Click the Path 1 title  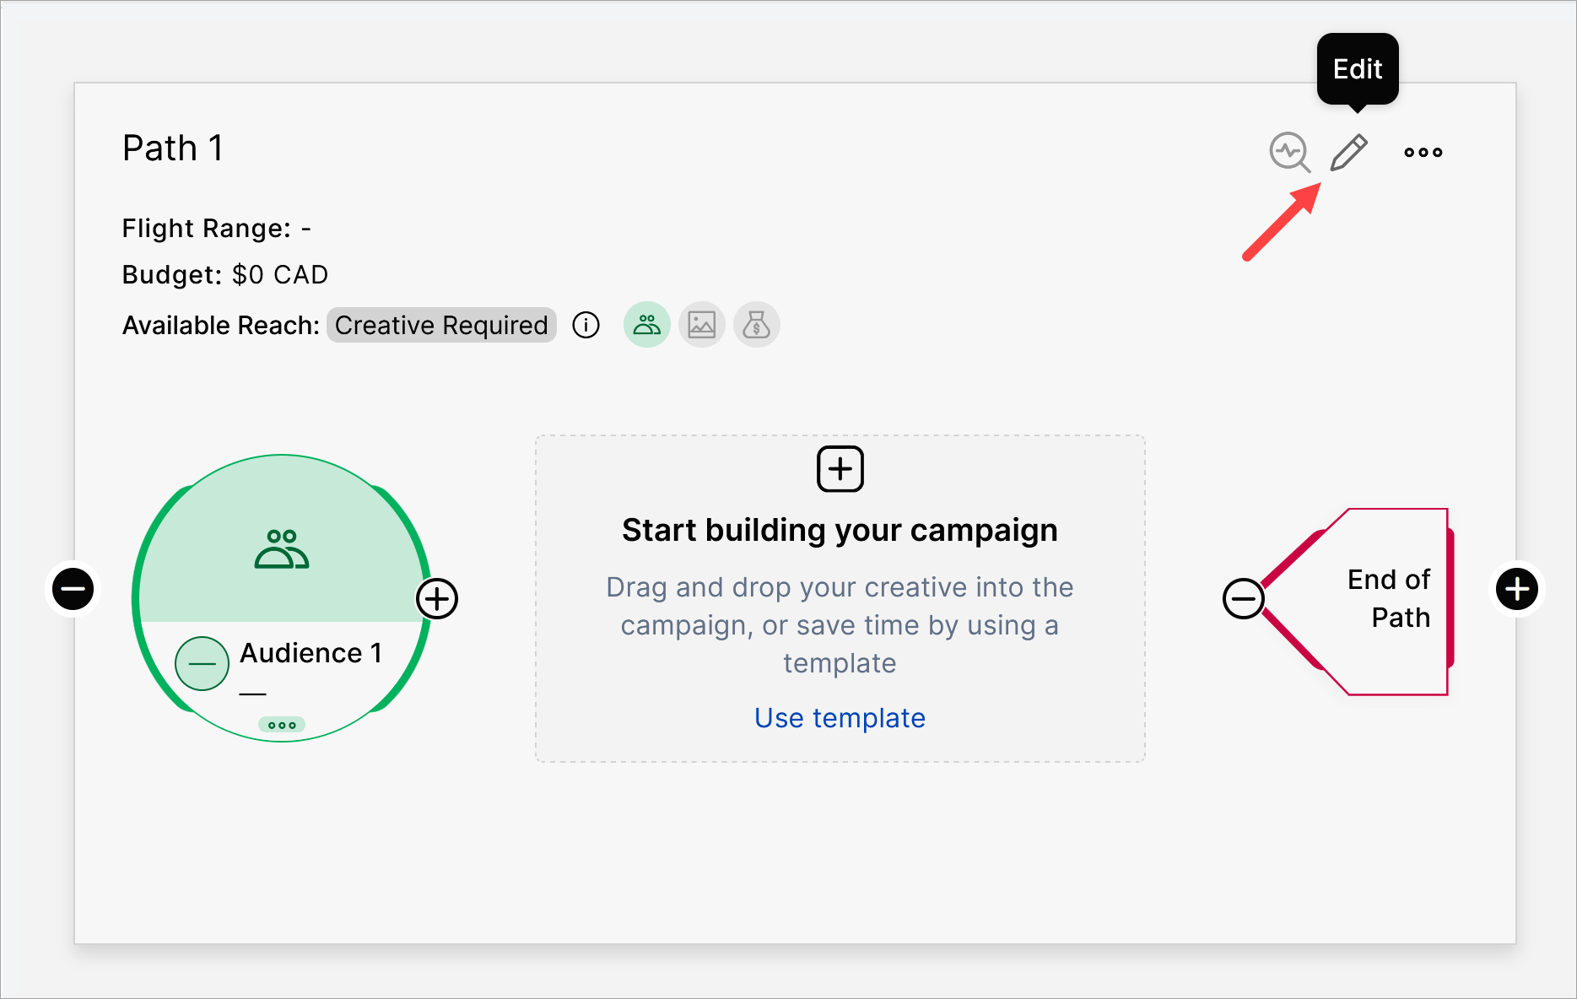coord(173,148)
